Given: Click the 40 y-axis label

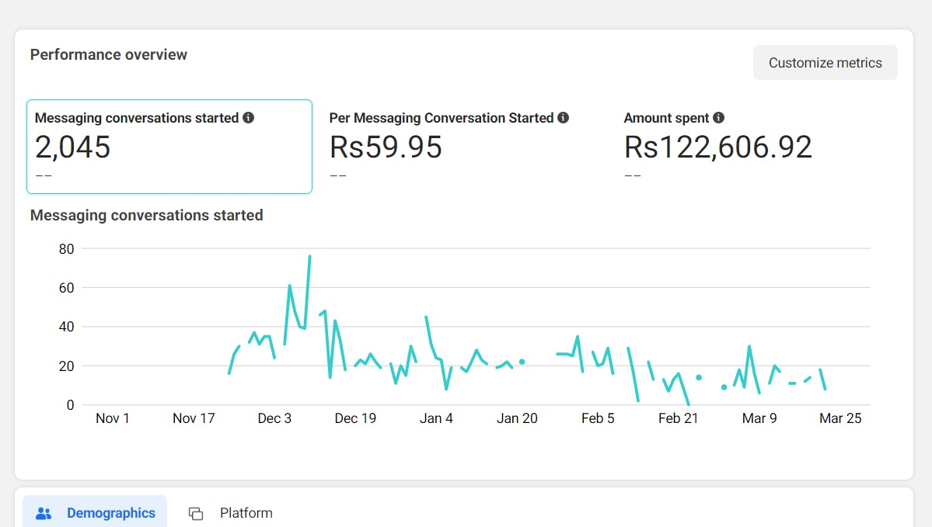Looking at the screenshot, I should click(x=67, y=327).
